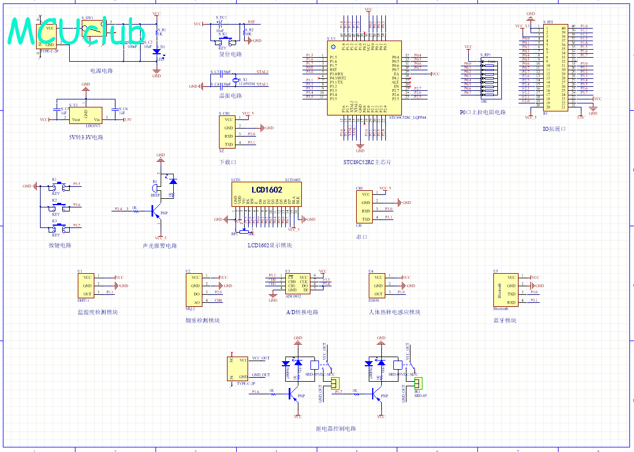
Task: Click the 晶振电路 label
Action: pos(230,96)
